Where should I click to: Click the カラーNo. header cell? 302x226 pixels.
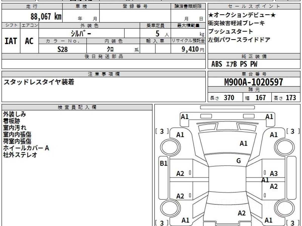coord(63,41)
